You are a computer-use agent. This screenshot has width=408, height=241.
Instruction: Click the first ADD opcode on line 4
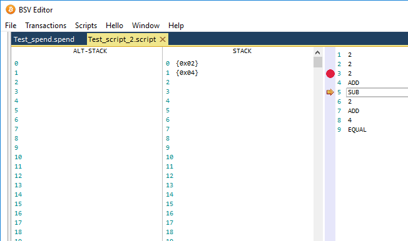(354, 83)
